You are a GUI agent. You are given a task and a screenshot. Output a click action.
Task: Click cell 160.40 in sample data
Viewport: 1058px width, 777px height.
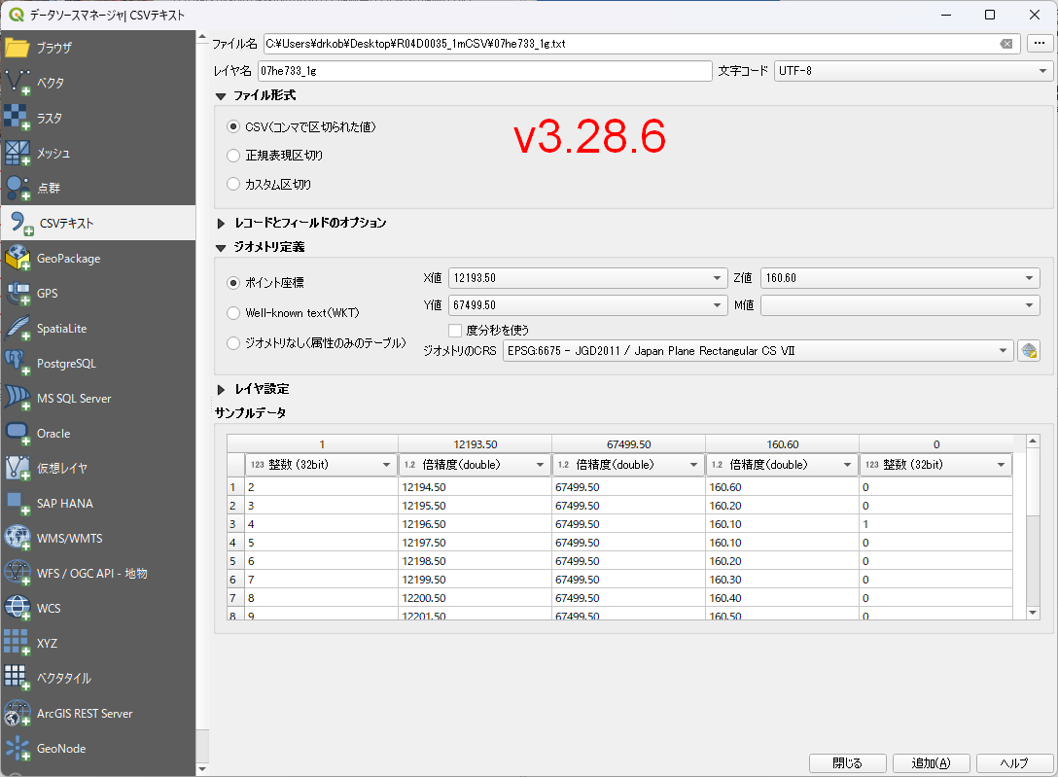click(x=782, y=598)
